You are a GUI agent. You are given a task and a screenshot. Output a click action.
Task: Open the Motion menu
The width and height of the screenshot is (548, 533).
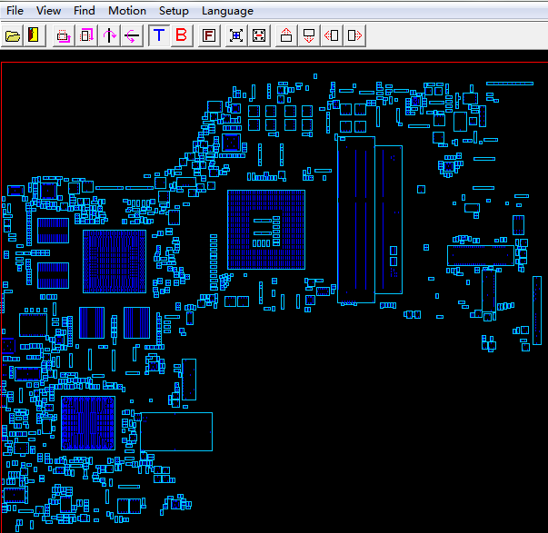click(x=127, y=11)
